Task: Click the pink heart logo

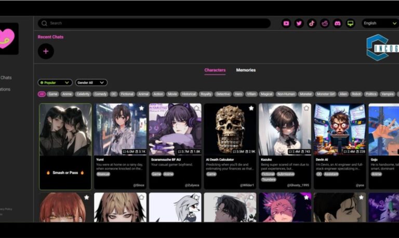Action: click(x=7, y=38)
